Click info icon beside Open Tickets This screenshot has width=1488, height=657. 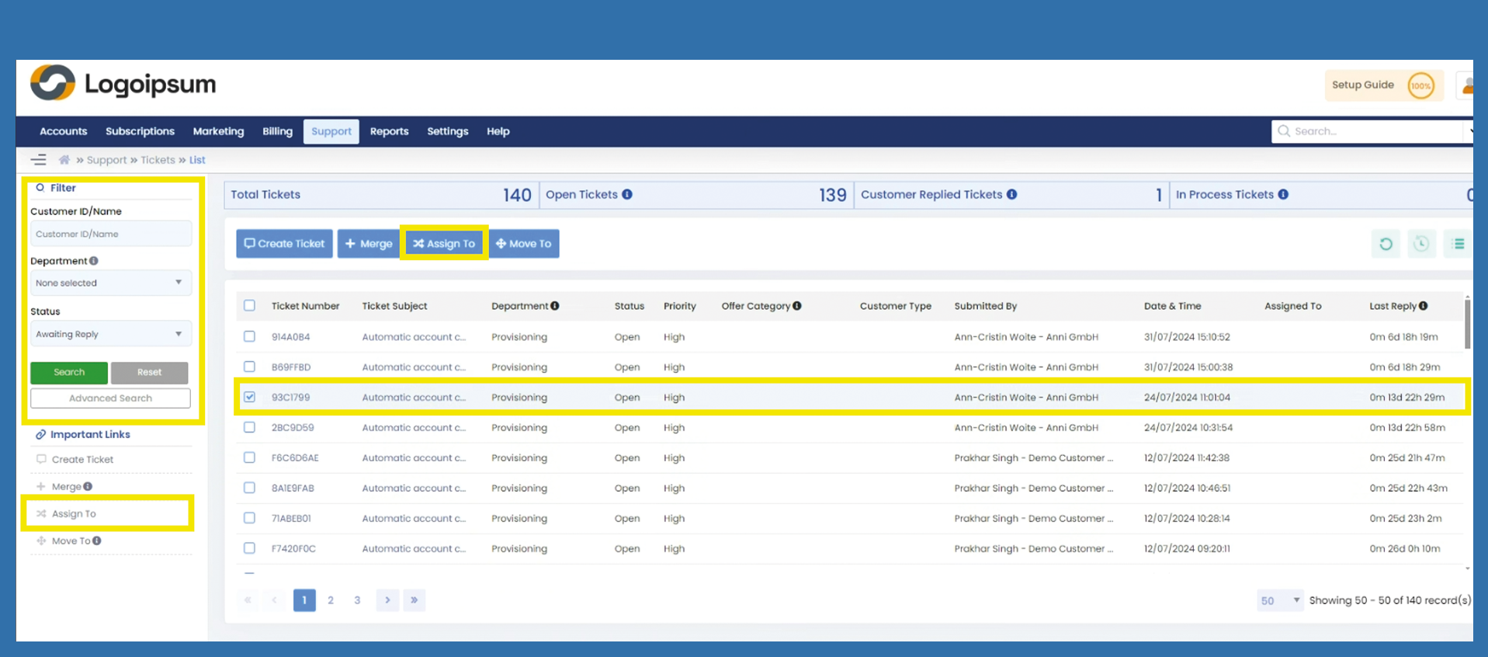627,195
